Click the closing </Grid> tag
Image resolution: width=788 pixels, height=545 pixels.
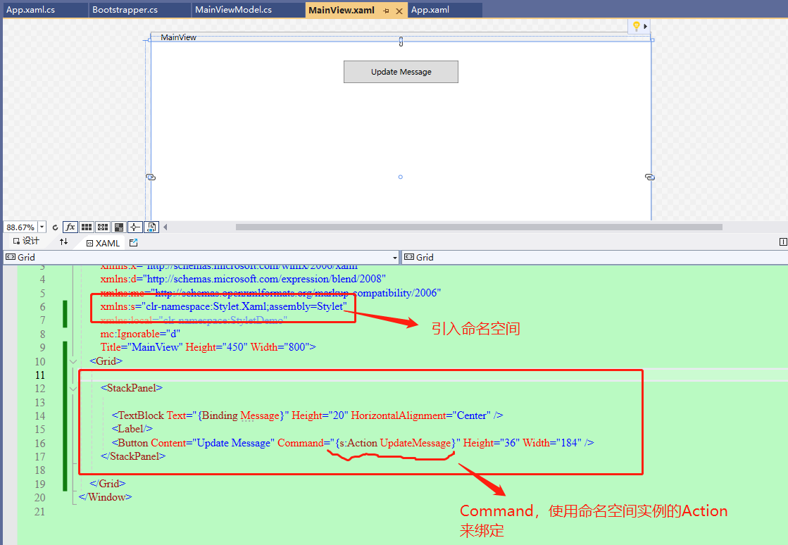(108, 484)
